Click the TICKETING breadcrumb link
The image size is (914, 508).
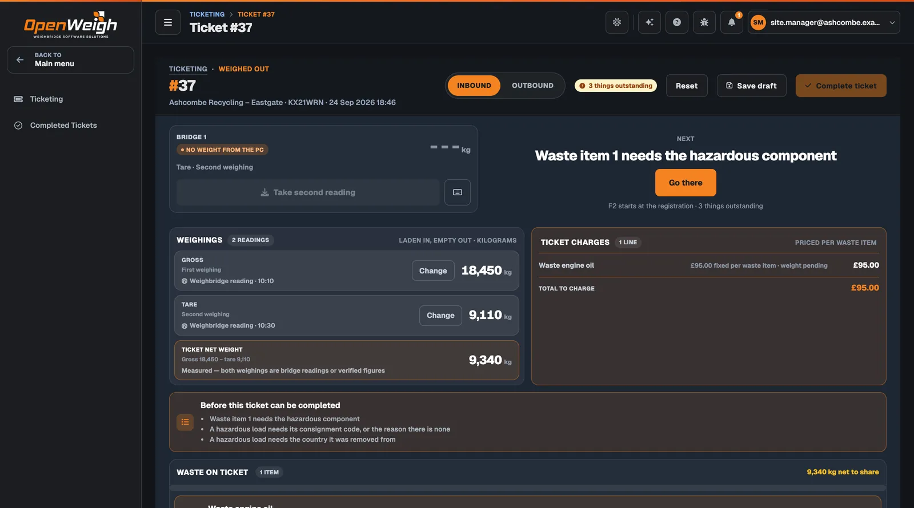click(207, 14)
